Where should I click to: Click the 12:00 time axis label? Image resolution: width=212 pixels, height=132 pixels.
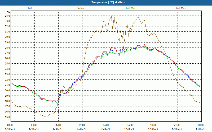tap(106, 125)
